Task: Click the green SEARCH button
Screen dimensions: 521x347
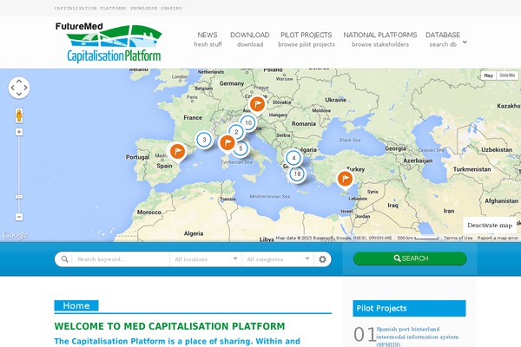Action: click(x=410, y=259)
